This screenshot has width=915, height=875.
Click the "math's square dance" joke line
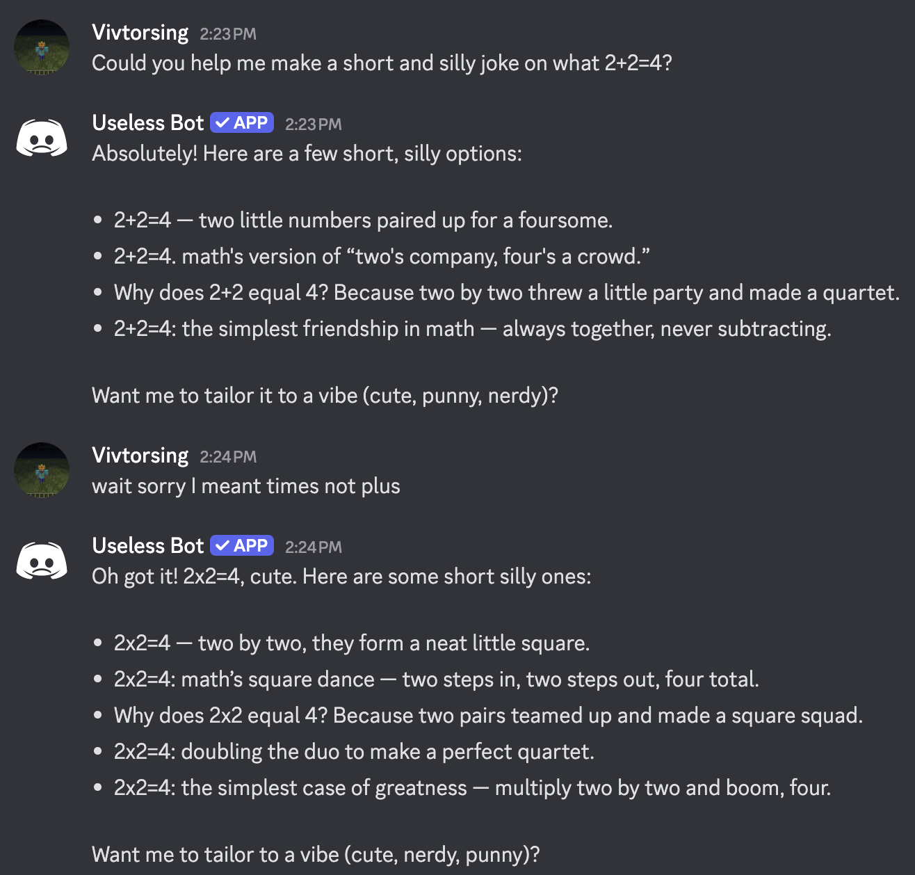[436, 680]
